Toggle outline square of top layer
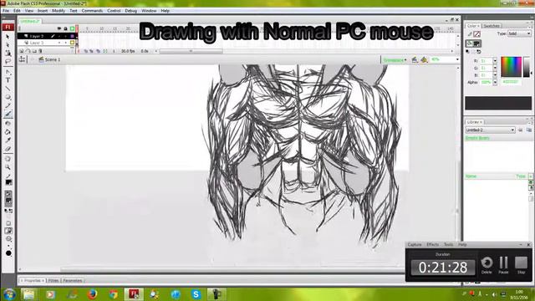 [x=73, y=36]
